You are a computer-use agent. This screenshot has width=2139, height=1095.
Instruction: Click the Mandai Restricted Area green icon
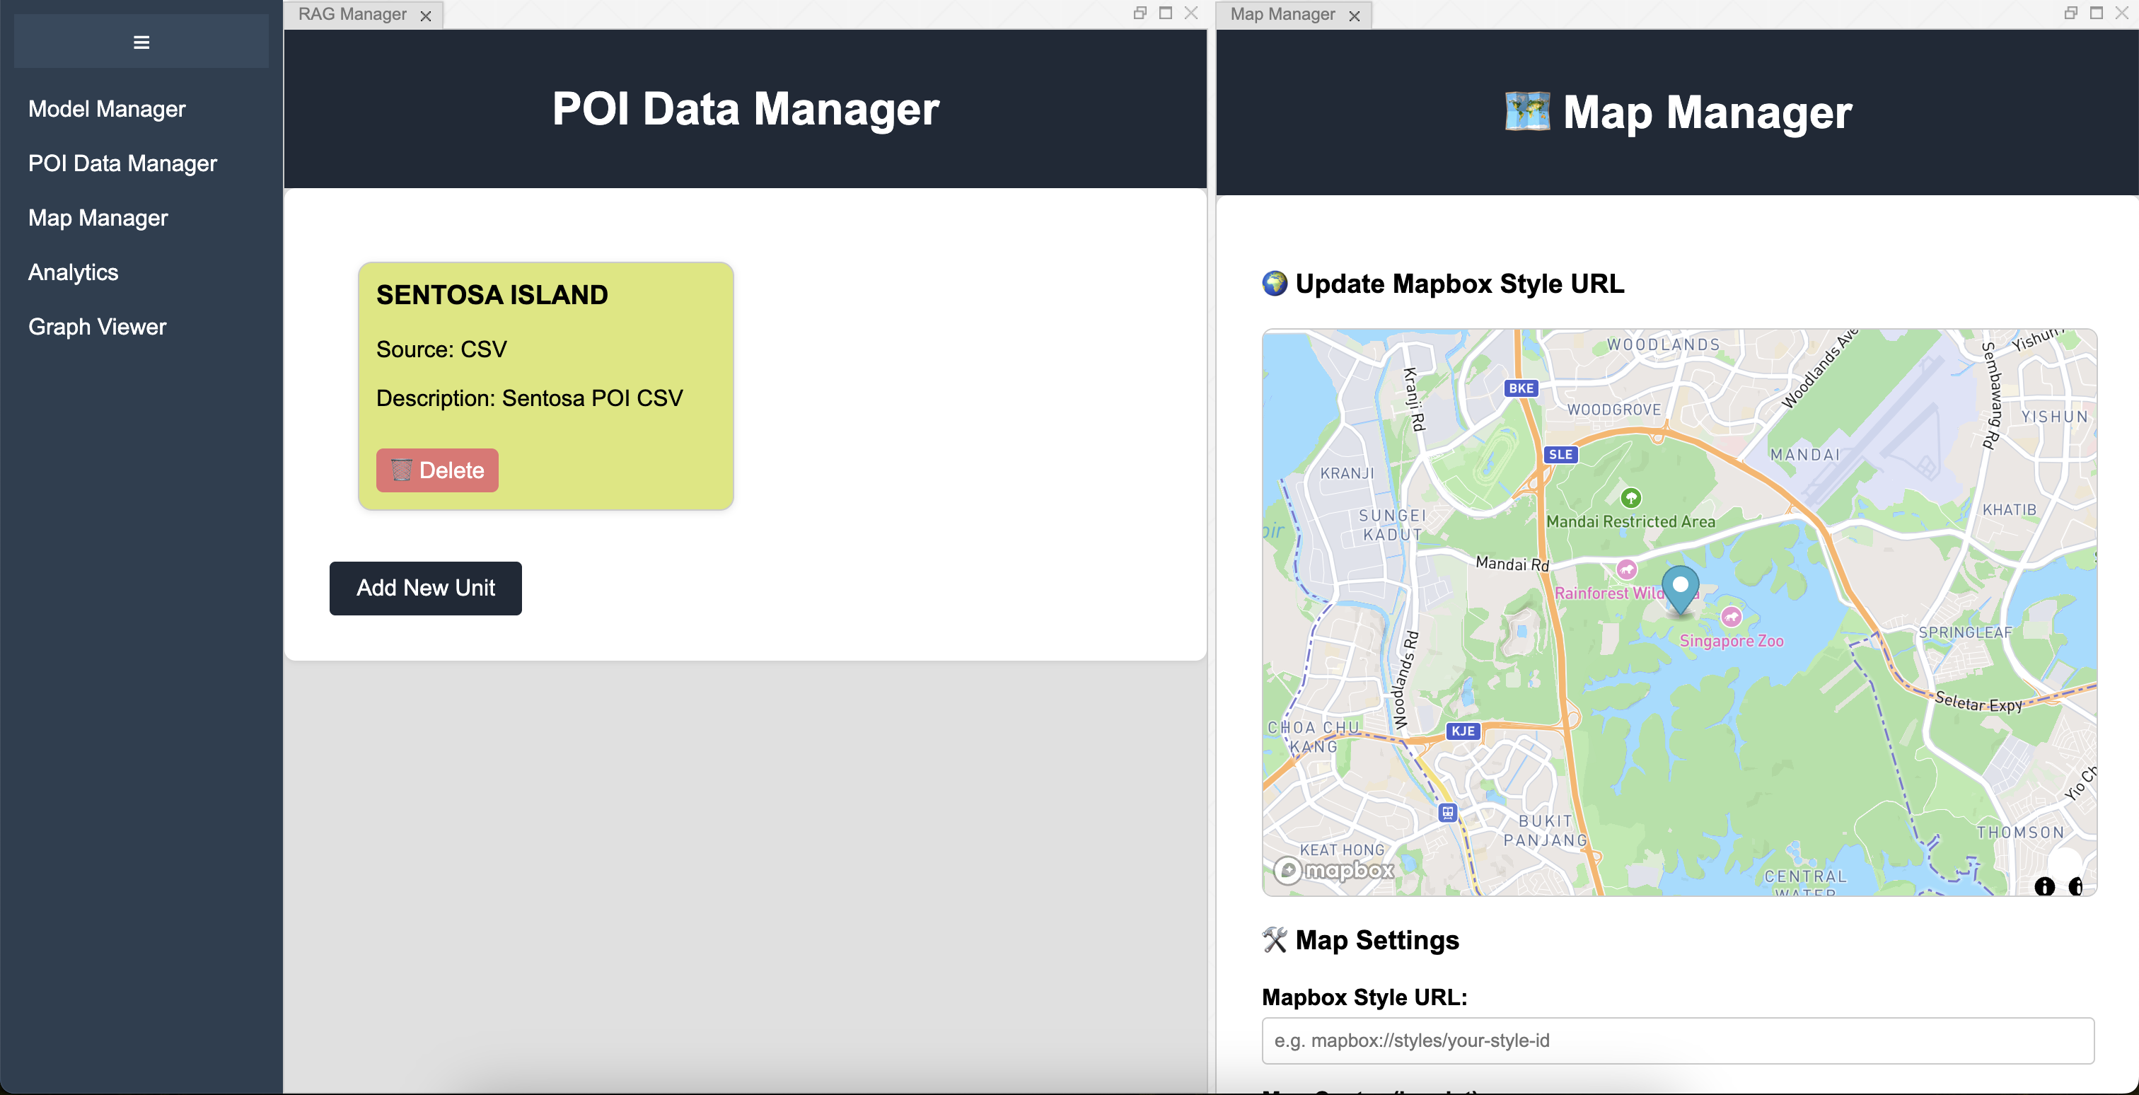point(1631,497)
